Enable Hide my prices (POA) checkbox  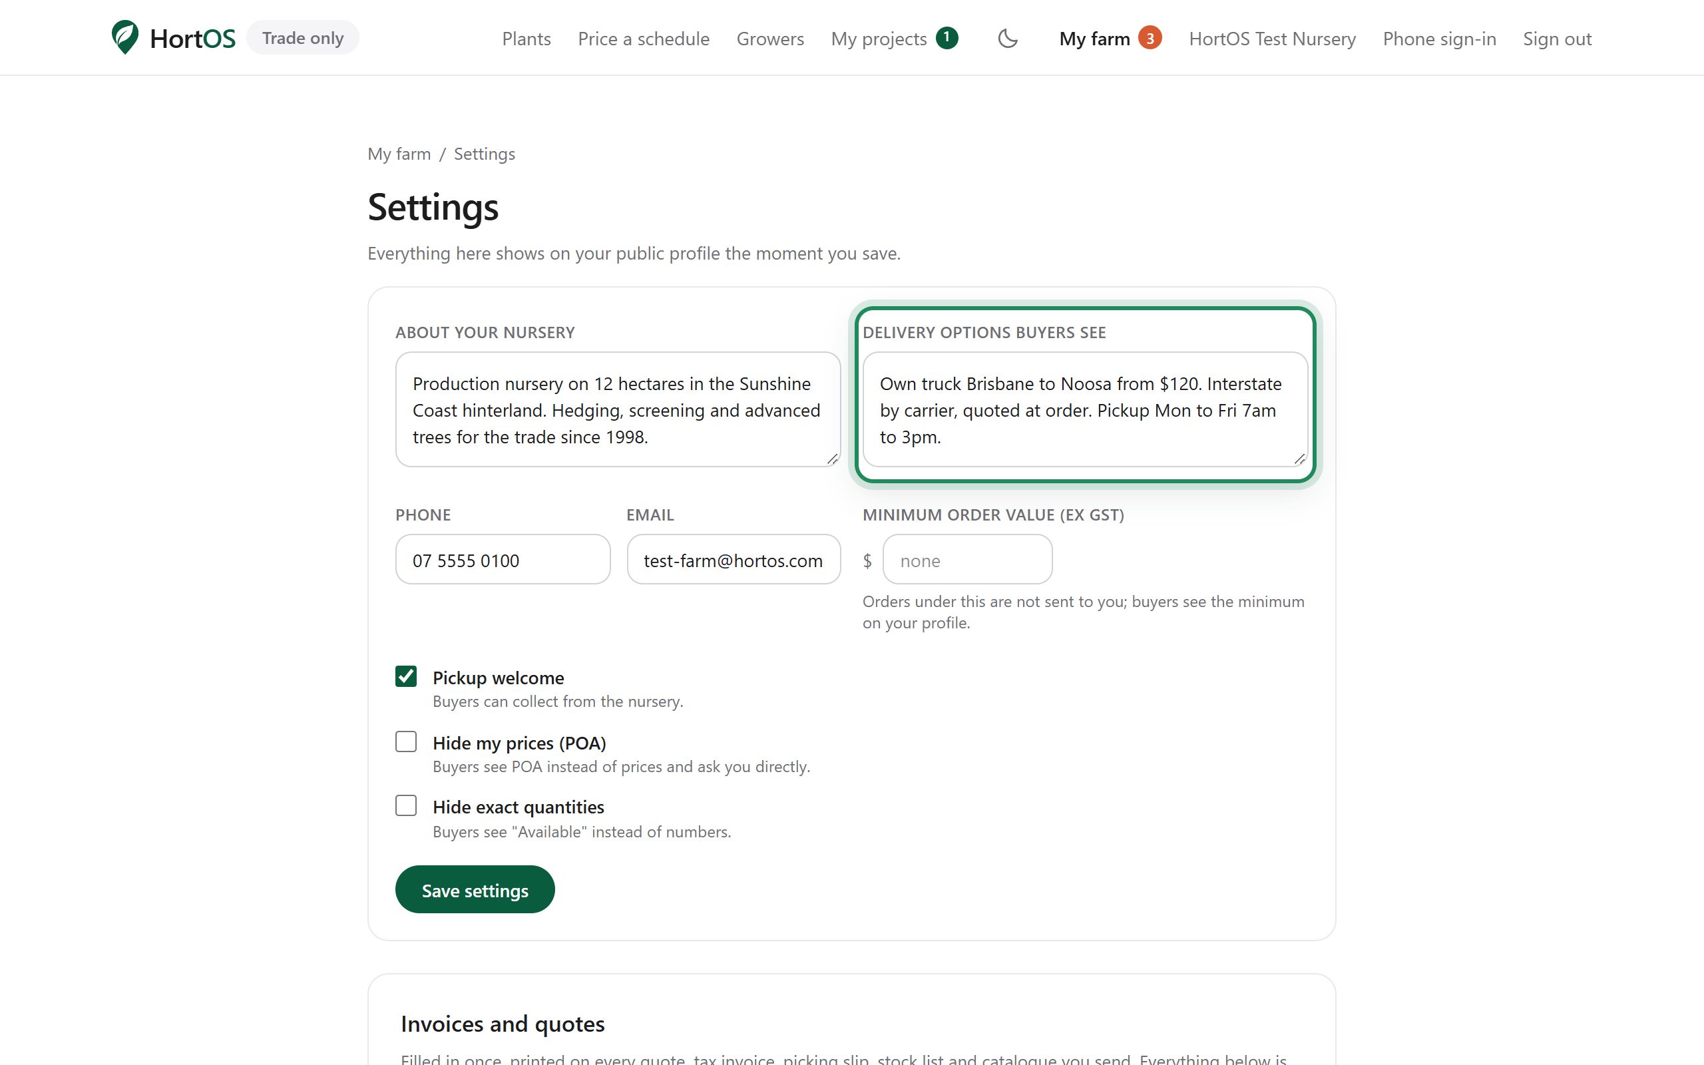(x=405, y=741)
